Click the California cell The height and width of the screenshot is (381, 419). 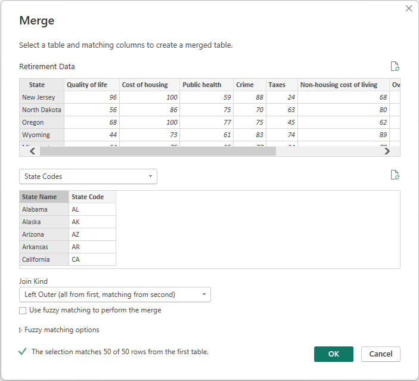pos(44,259)
